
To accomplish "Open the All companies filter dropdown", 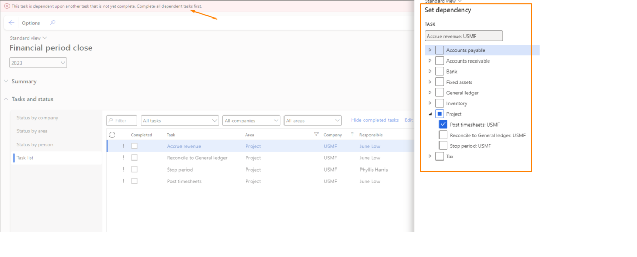I will (251, 121).
